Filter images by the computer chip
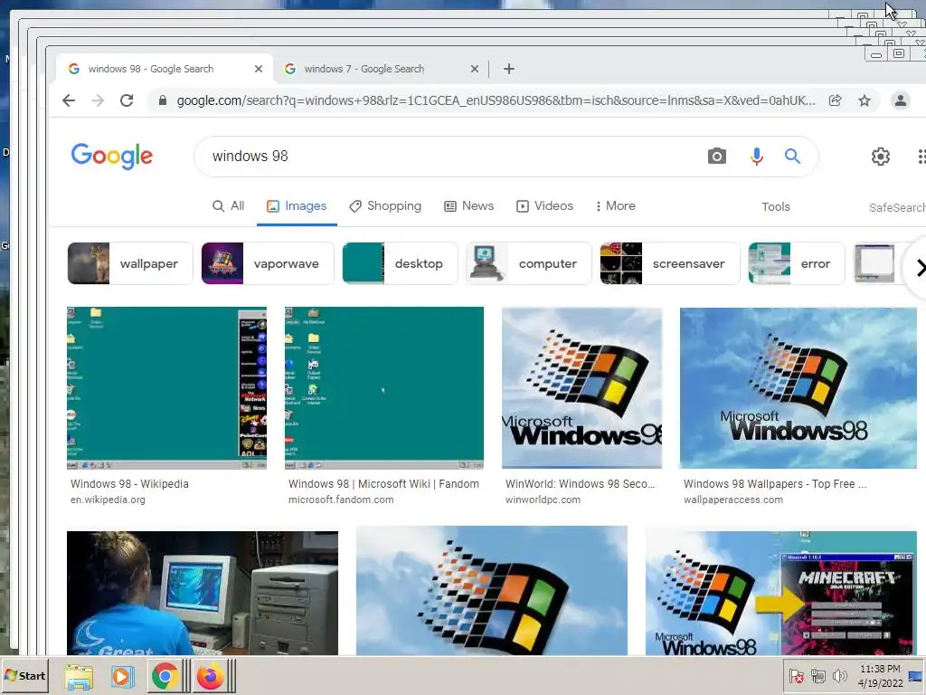This screenshot has height=695, width=926. 528,263
